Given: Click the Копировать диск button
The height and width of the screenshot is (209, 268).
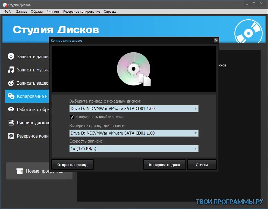Looking at the screenshot, I should [x=165, y=165].
